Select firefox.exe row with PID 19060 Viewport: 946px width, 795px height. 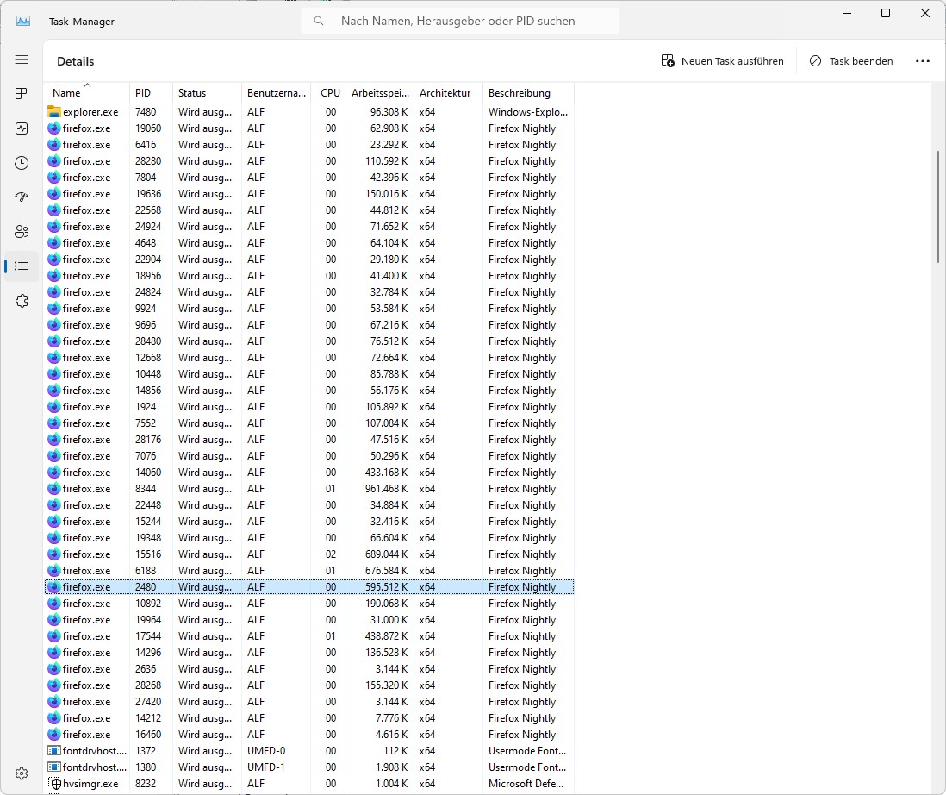tap(309, 128)
